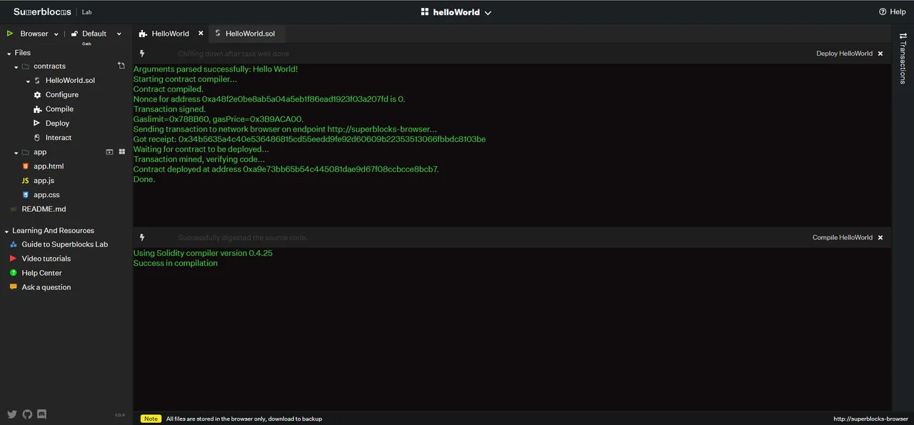The image size is (914, 425).
Task: Open the GitHub link icon
Action: click(x=27, y=414)
